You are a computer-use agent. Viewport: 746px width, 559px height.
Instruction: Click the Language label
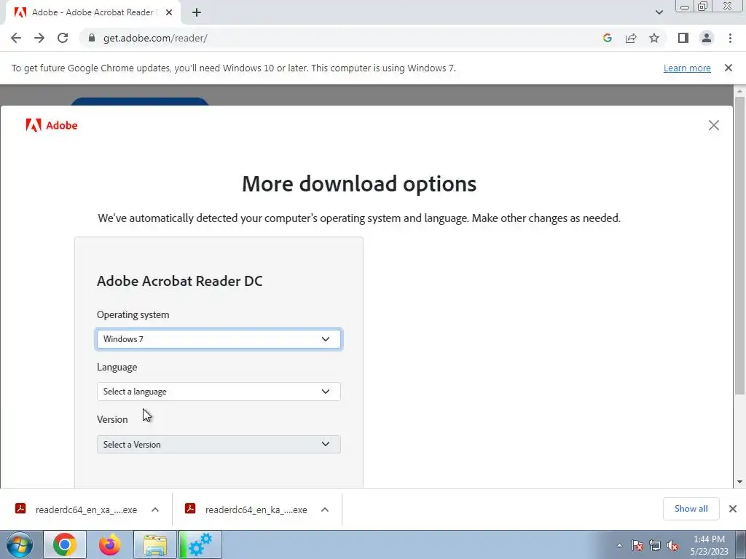(x=117, y=367)
